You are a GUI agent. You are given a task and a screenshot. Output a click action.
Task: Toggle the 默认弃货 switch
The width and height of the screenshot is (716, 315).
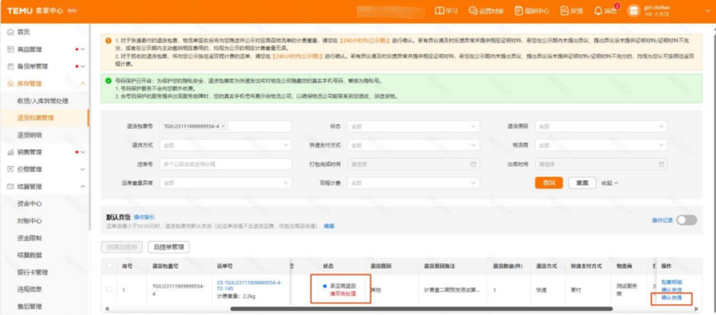click(686, 220)
